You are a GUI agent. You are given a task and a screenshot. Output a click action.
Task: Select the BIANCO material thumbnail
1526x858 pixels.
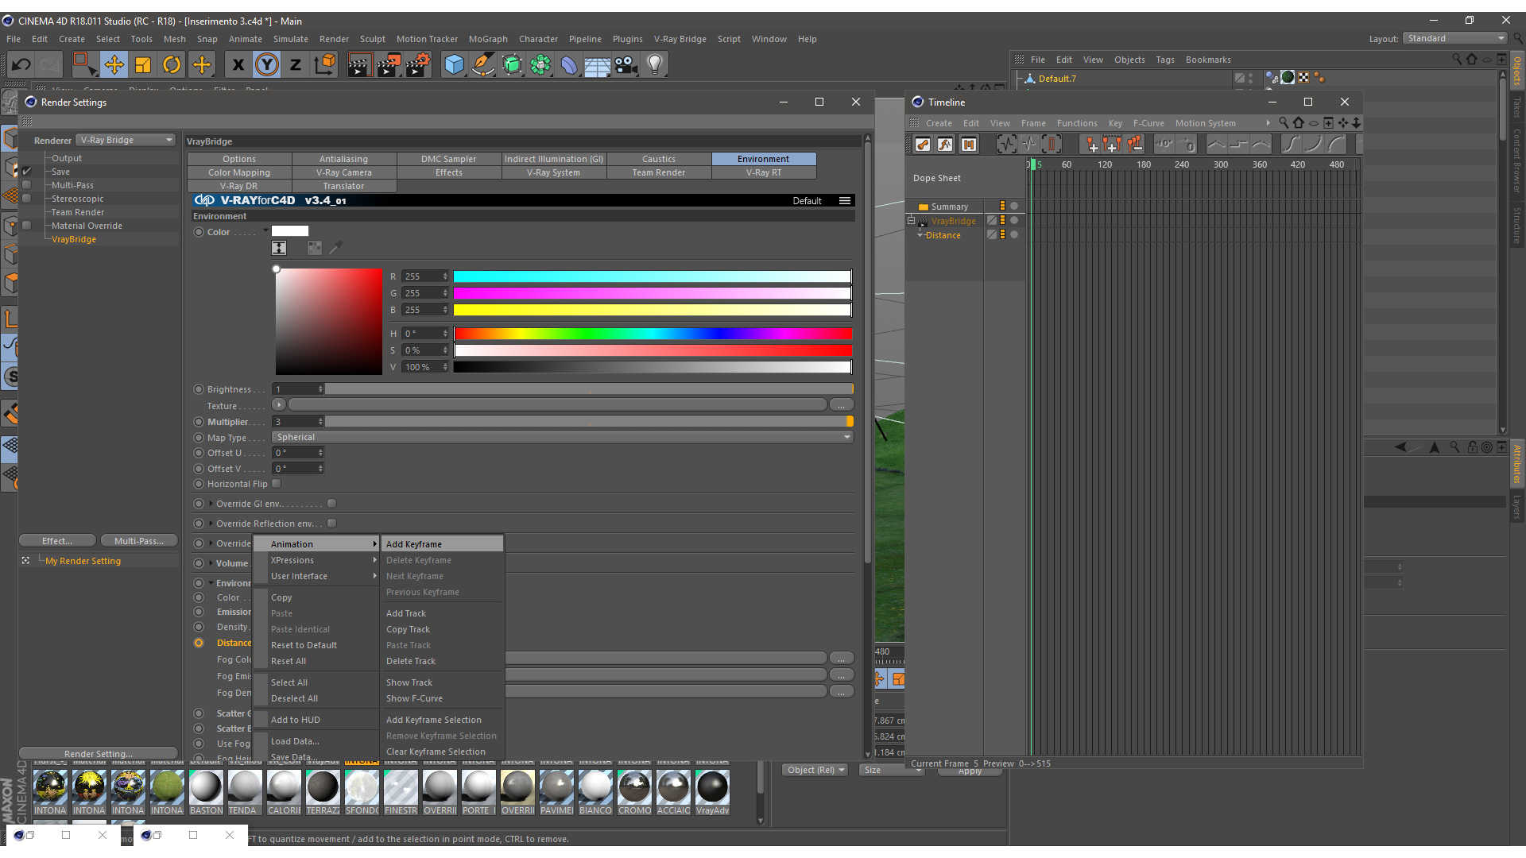(x=595, y=788)
